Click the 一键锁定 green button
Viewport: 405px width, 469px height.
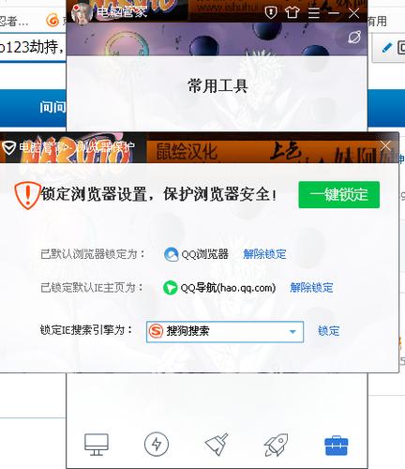[x=339, y=194]
